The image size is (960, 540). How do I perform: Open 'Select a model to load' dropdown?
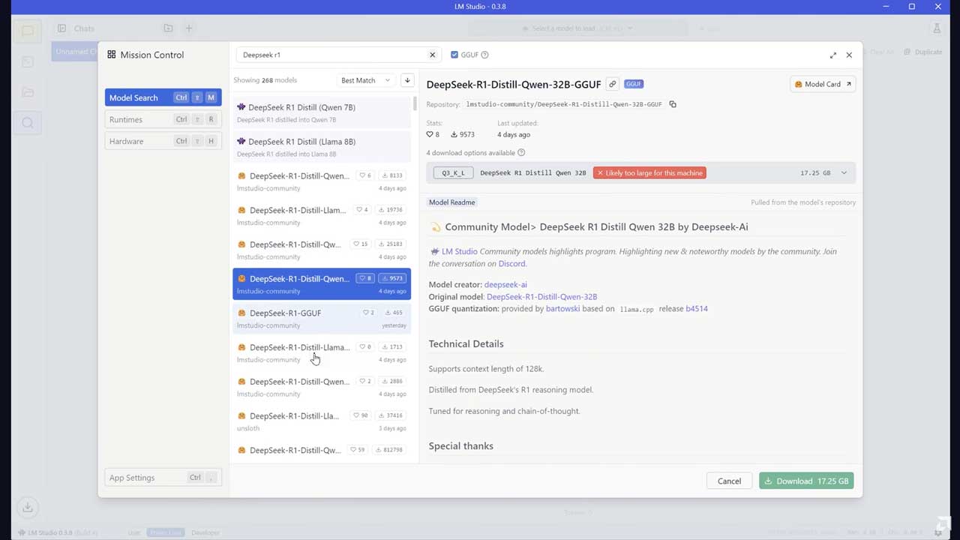577,28
